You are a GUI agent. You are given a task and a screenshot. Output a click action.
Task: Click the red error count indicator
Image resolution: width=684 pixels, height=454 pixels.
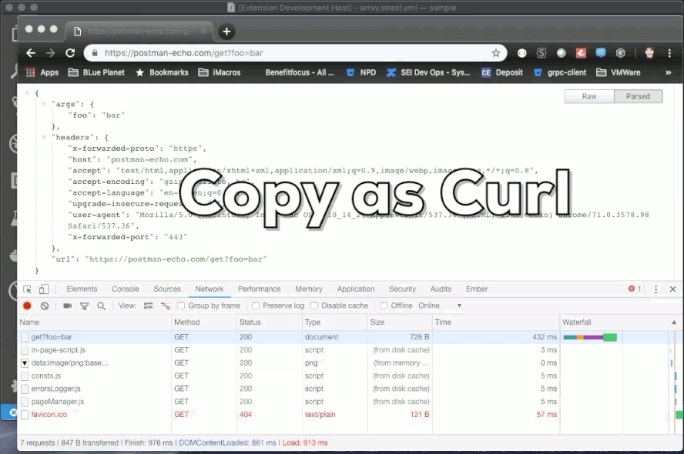click(635, 289)
